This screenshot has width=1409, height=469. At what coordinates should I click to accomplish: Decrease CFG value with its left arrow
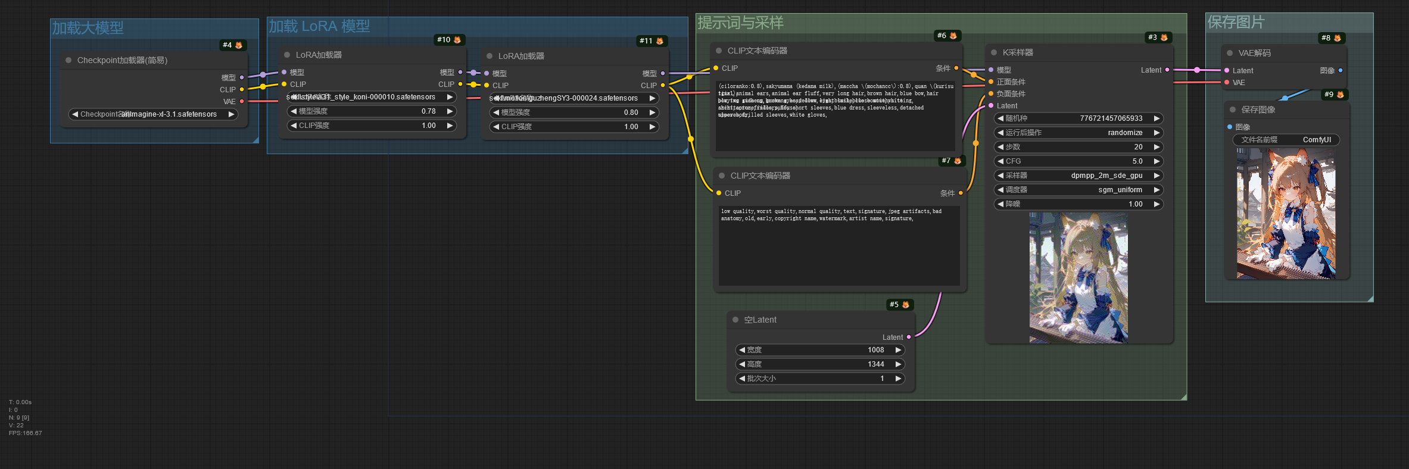pyautogui.click(x=1000, y=161)
